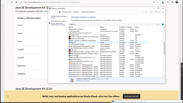
Task: Select Genymotion version 3.1.1 entry
Action: click(108, 29)
